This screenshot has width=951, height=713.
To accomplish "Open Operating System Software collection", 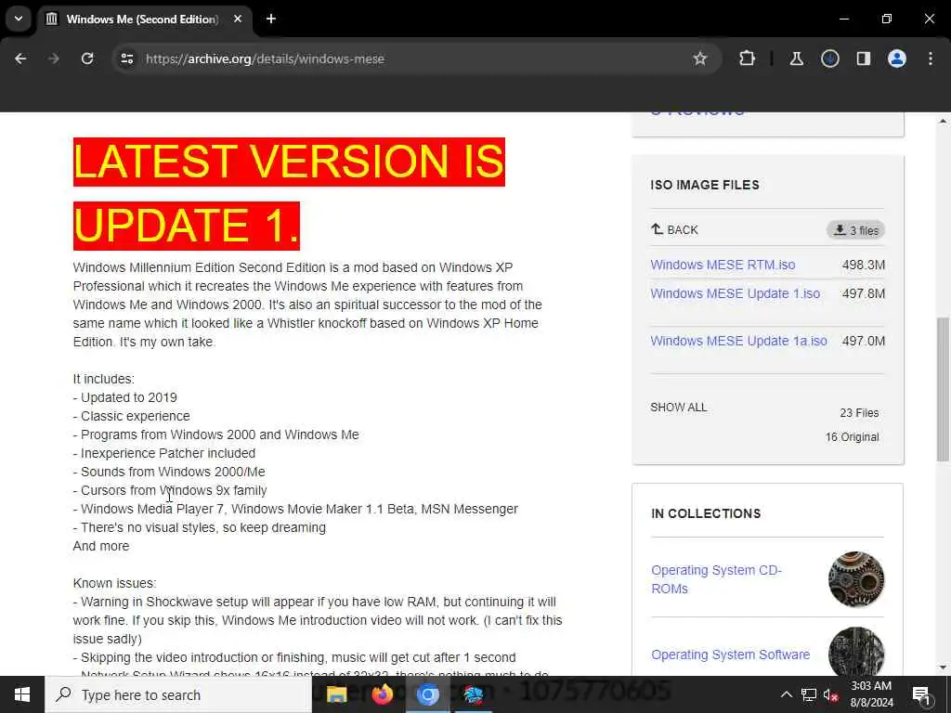I will pyautogui.click(x=730, y=655).
